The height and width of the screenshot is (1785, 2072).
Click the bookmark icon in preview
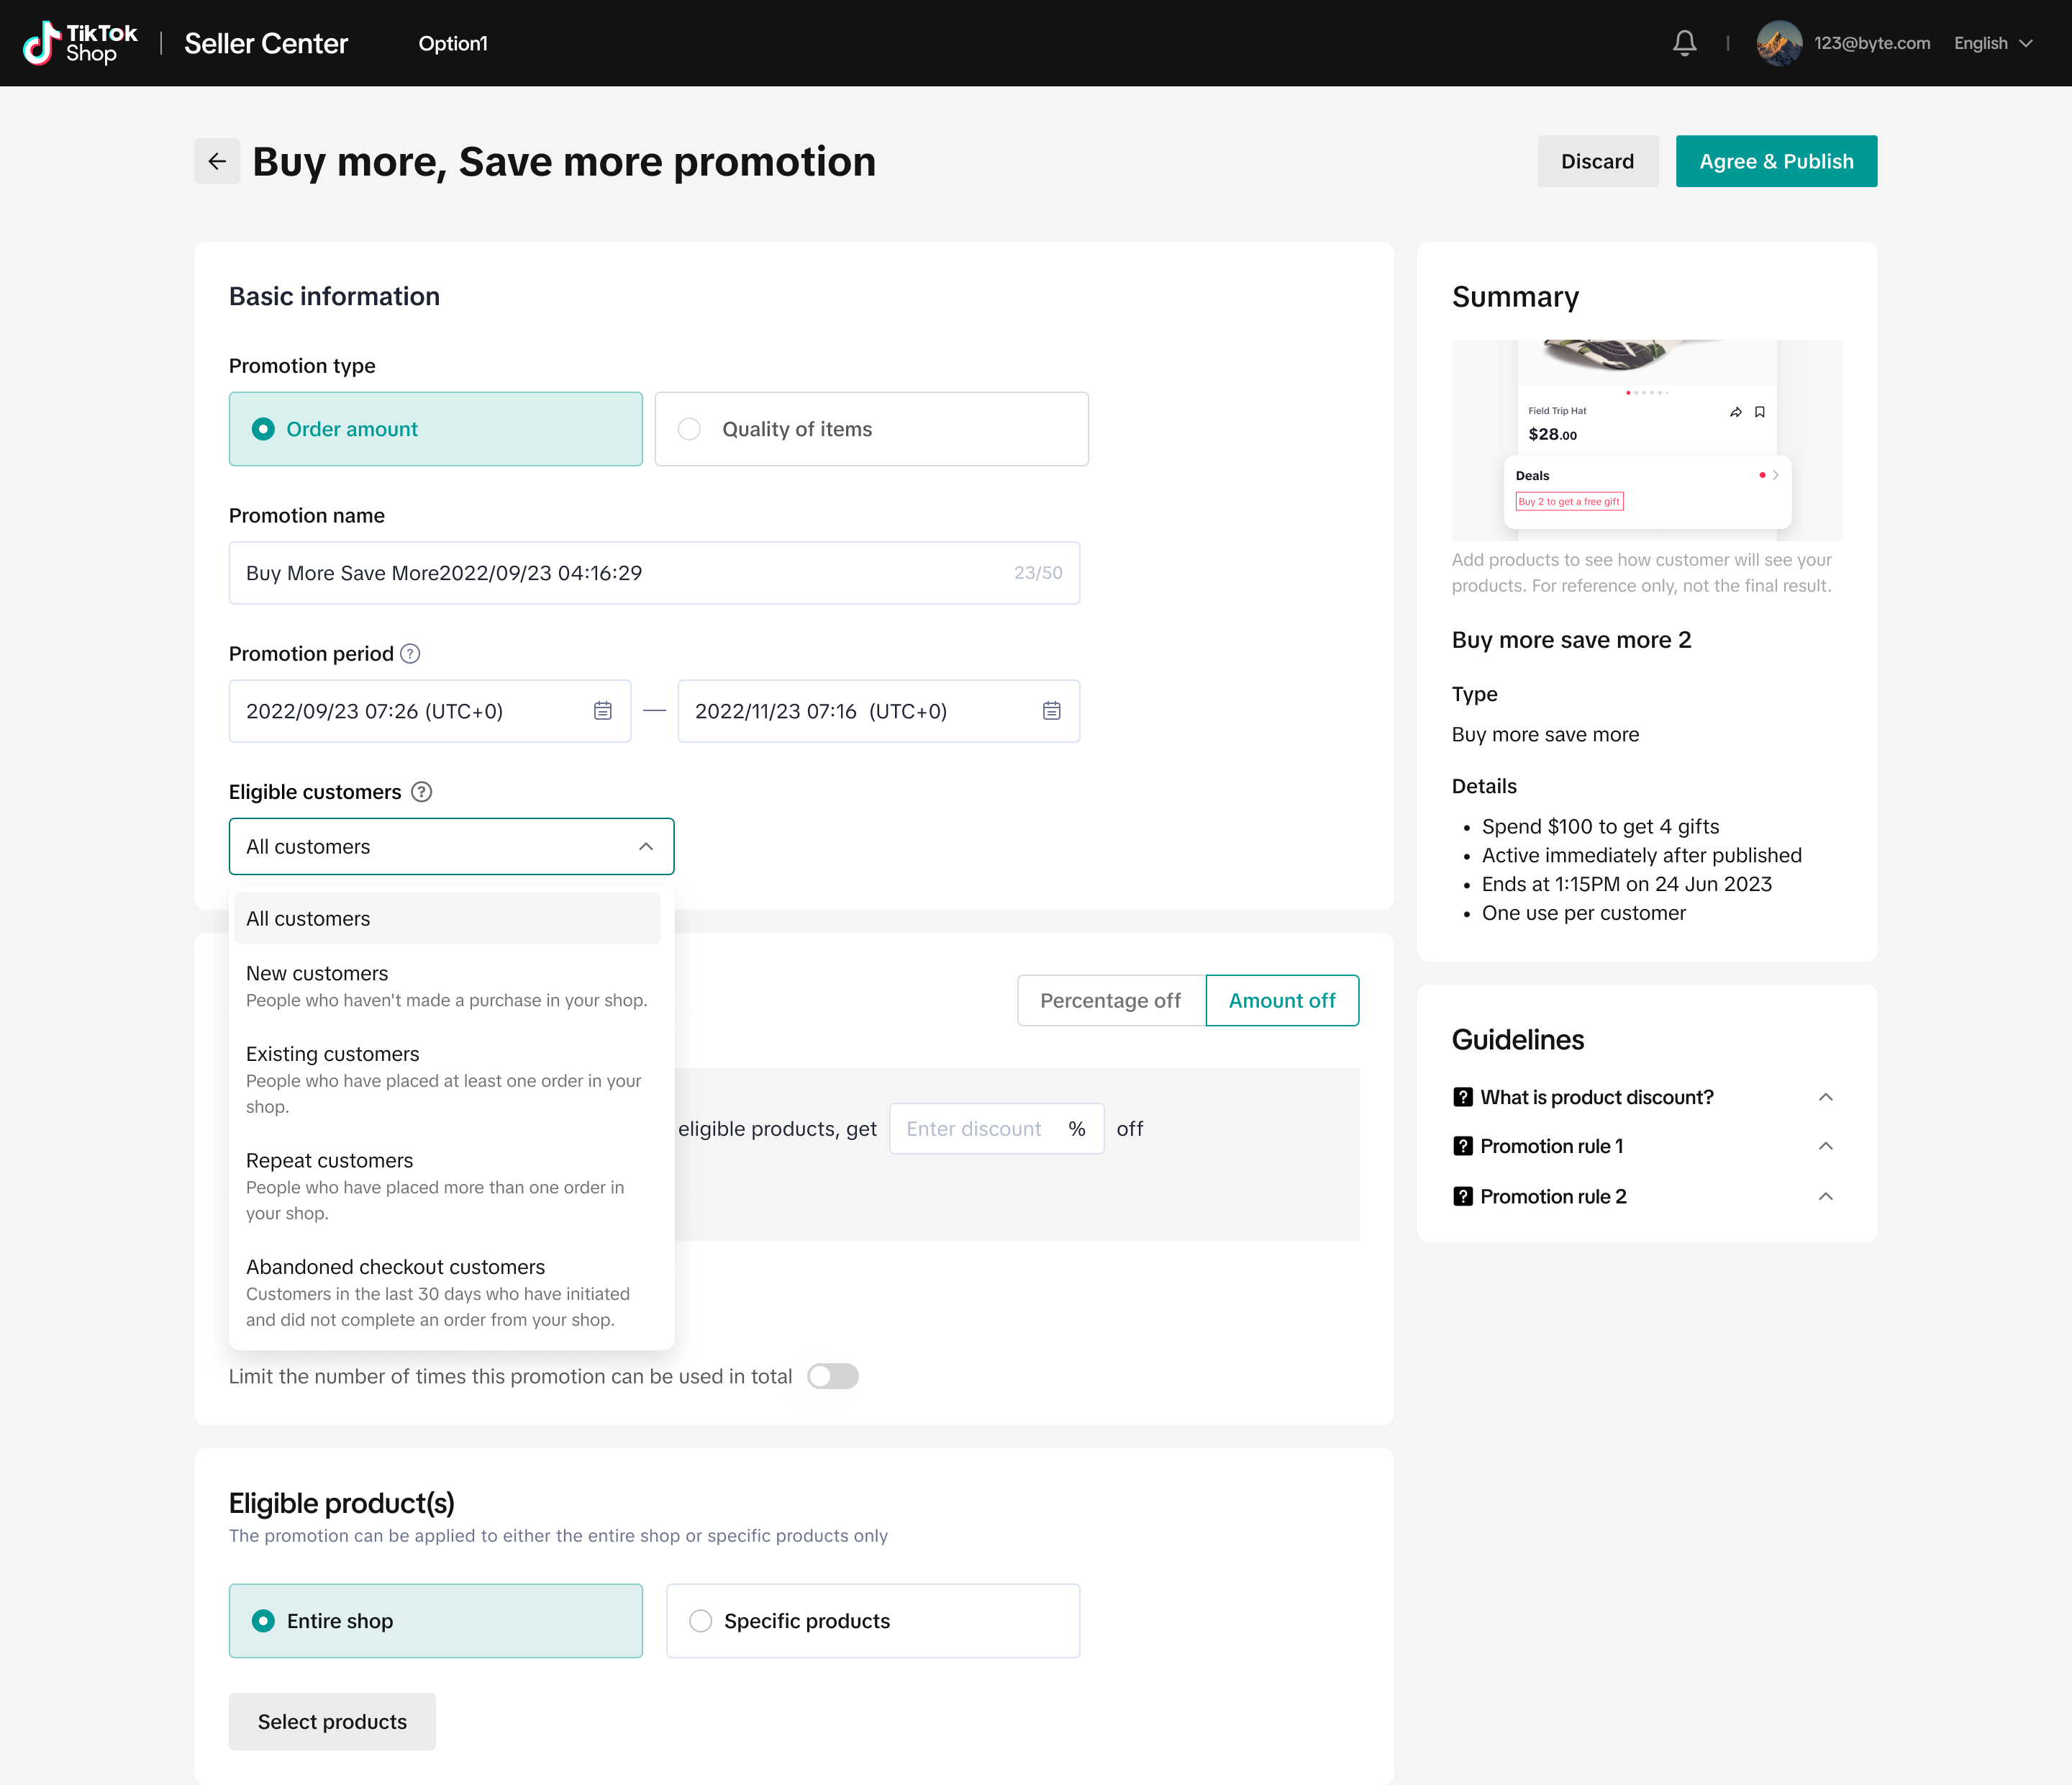tap(1760, 412)
